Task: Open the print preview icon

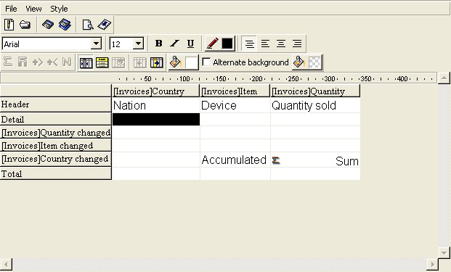Action: (87, 25)
